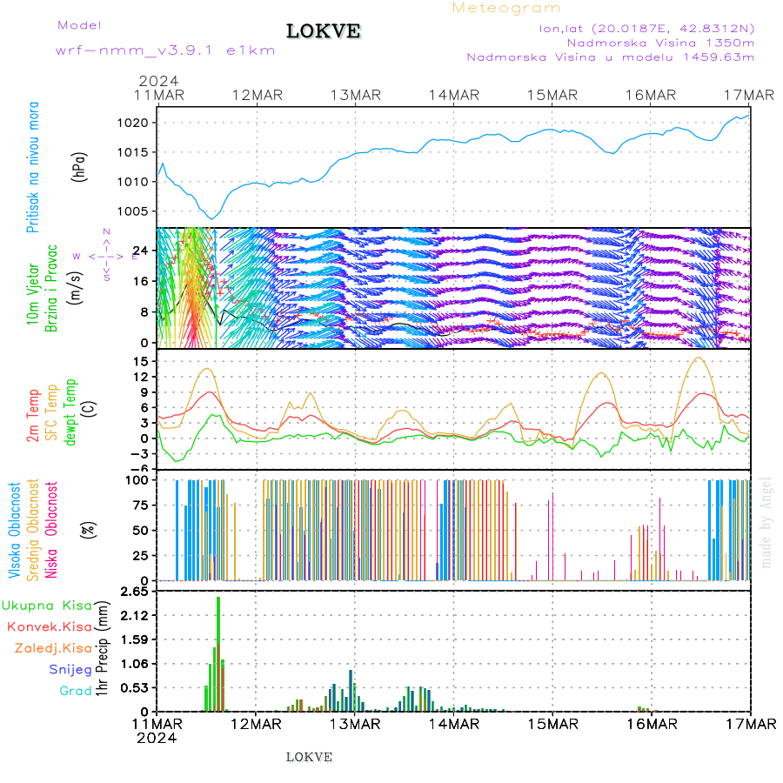Select the orange 'SFC Temp' label
Viewport: 783px width, 783px height.
click(x=51, y=412)
